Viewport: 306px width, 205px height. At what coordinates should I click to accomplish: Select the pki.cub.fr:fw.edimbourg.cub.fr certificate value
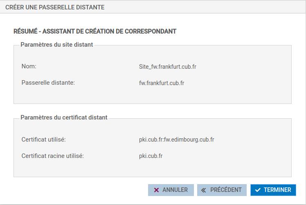pos(177,140)
